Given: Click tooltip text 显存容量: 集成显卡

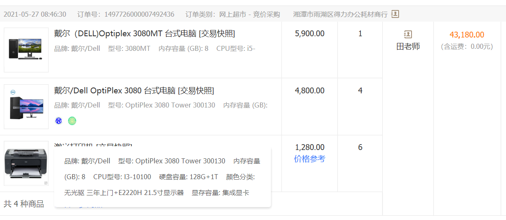Looking at the screenshot, I should coord(220,192).
